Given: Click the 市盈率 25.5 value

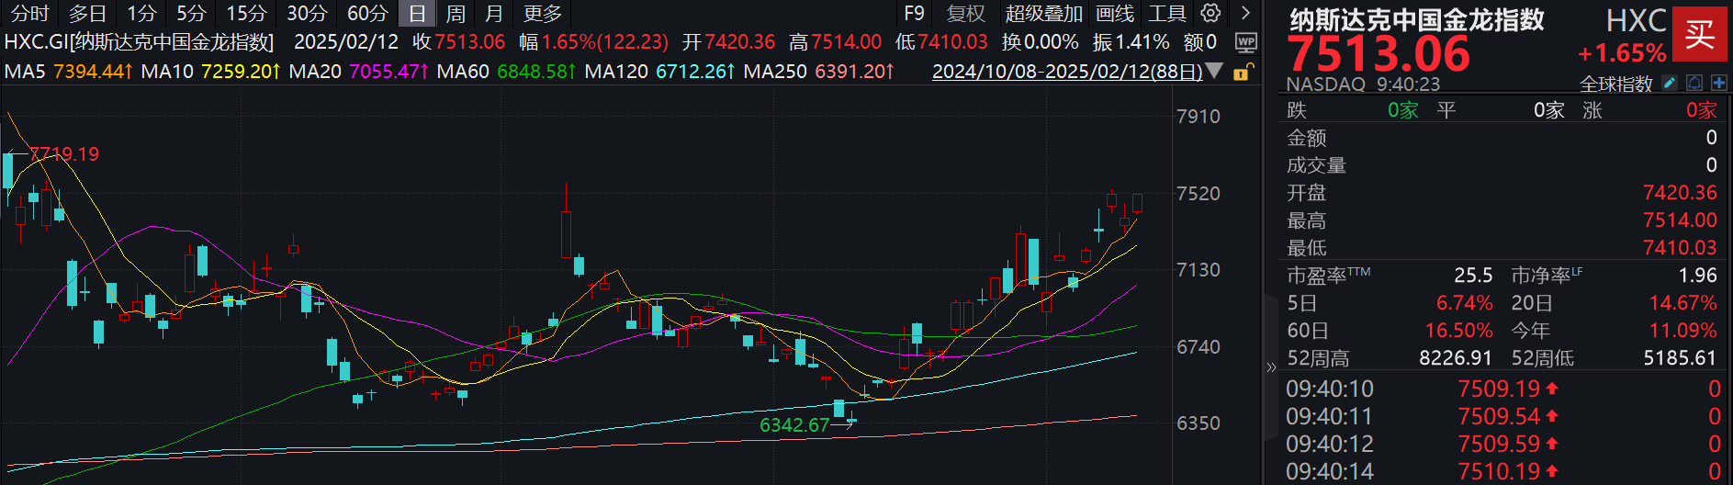Looking at the screenshot, I should click(1473, 275).
